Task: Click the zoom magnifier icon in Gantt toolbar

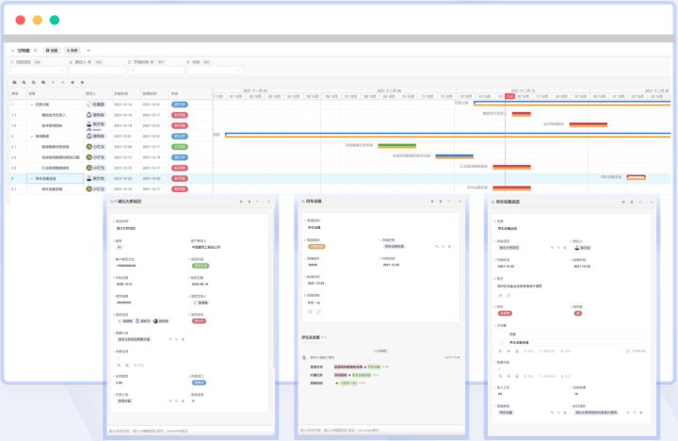Action: [24, 83]
